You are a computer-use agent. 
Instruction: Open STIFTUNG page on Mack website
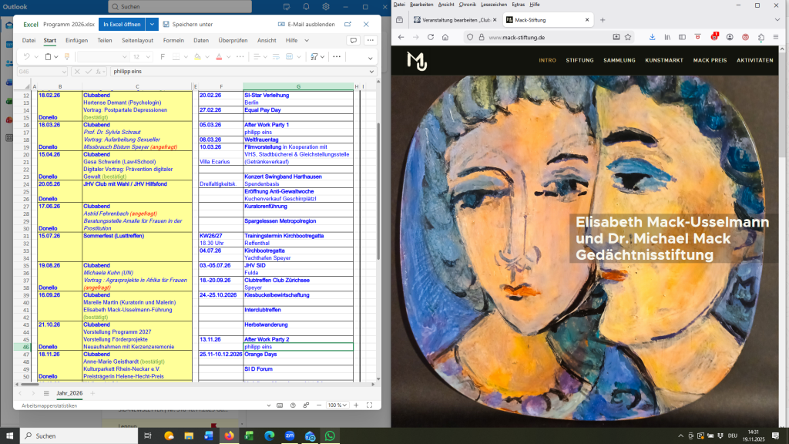point(579,60)
